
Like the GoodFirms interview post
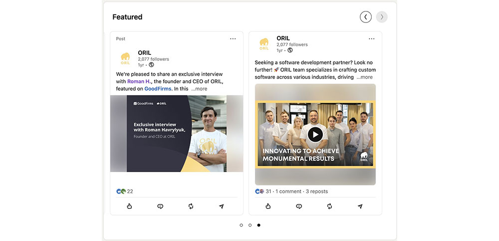(129, 206)
